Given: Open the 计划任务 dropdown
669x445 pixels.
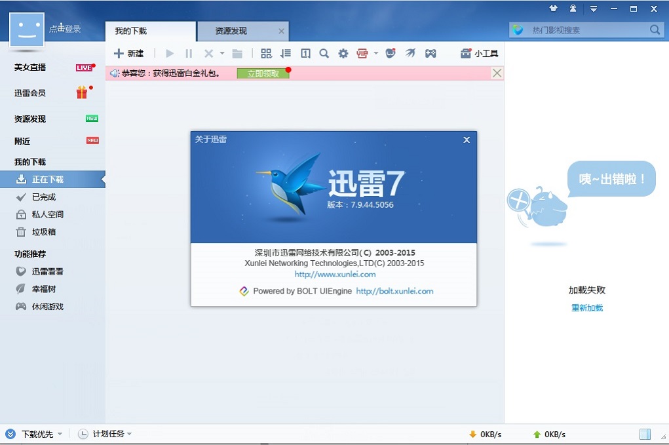Looking at the screenshot, I should point(105,434).
